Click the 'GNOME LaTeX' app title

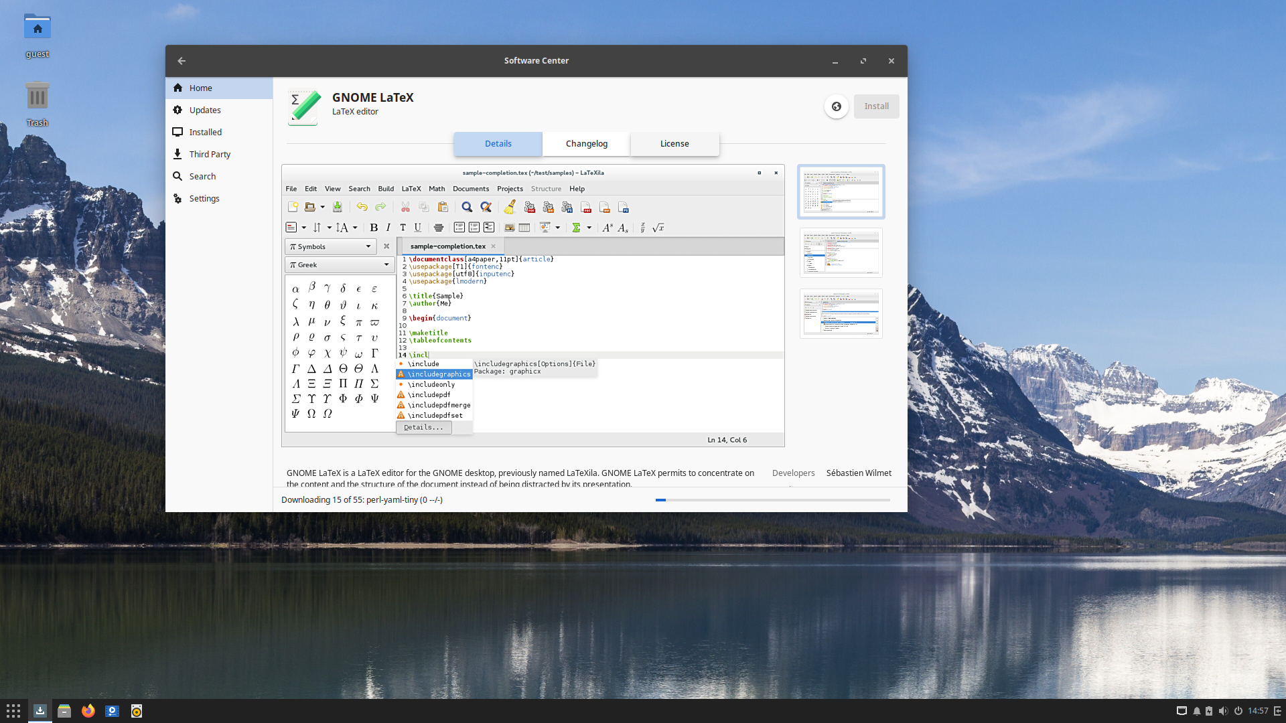[x=373, y=98]
